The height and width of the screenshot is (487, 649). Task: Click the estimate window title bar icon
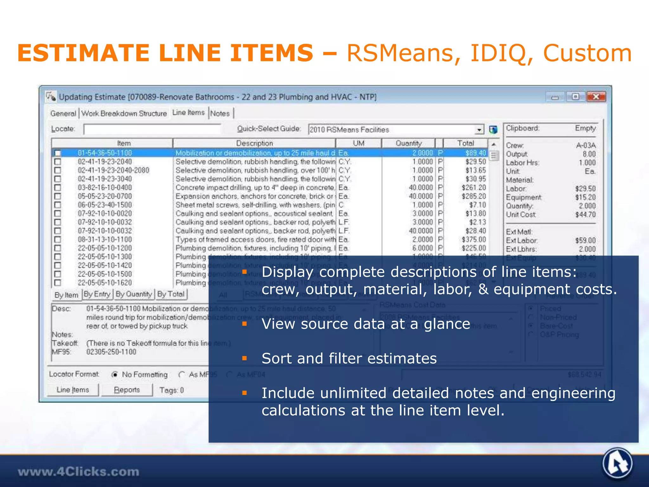[x=51, y=96]
